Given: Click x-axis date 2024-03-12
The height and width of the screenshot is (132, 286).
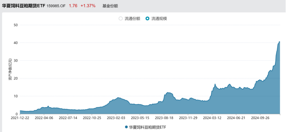Looking at the screenshot, I should (212, 118).
